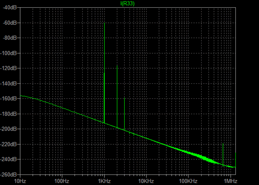Click the 10Hz frequency label
259x185 pixels.
pyautogui.click(x=20, y=181)
